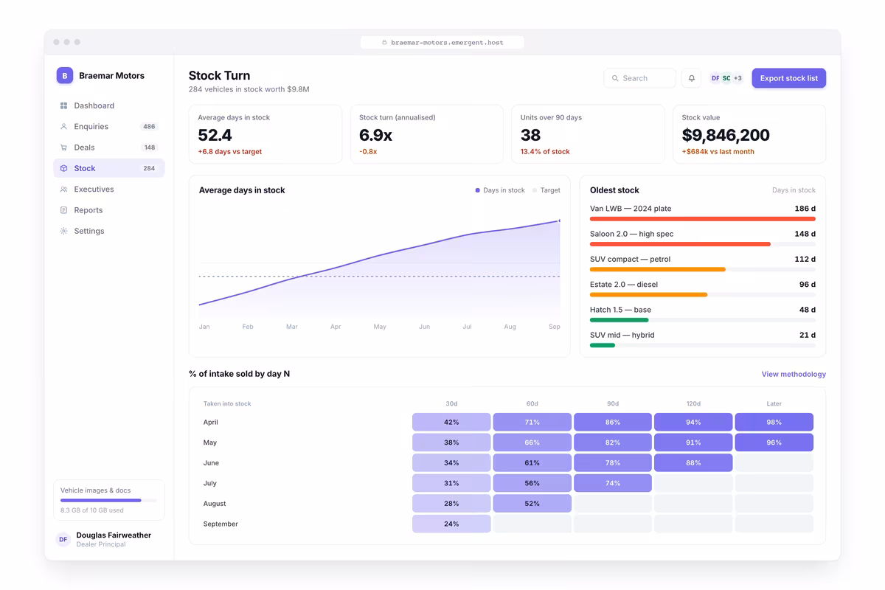Open the Stock value $9,846,200 card
Image resolution: width=885 pixels, height=590 pixels.
[749, 134]
